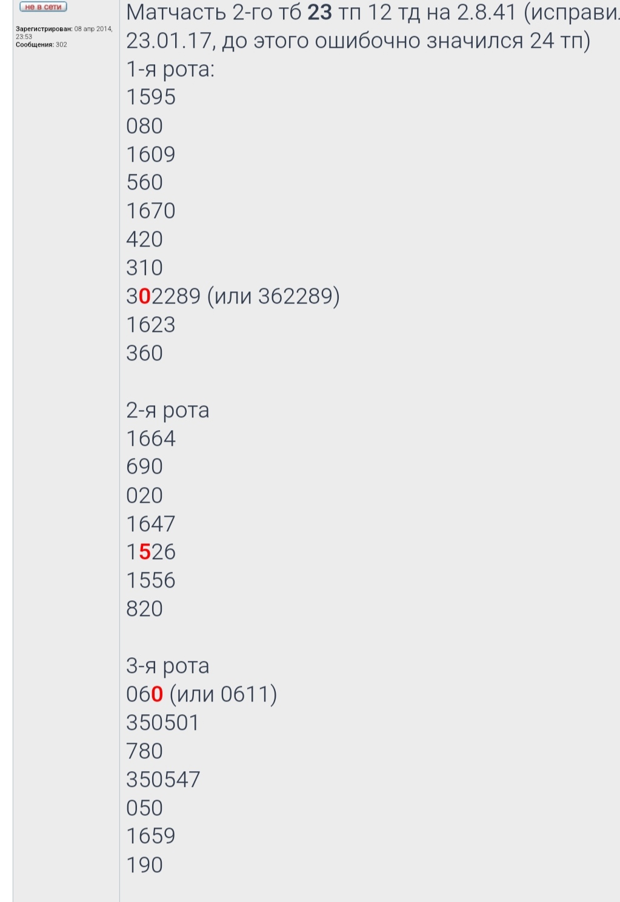Click the number 1609 under 1-я рота

click(151, 154)
